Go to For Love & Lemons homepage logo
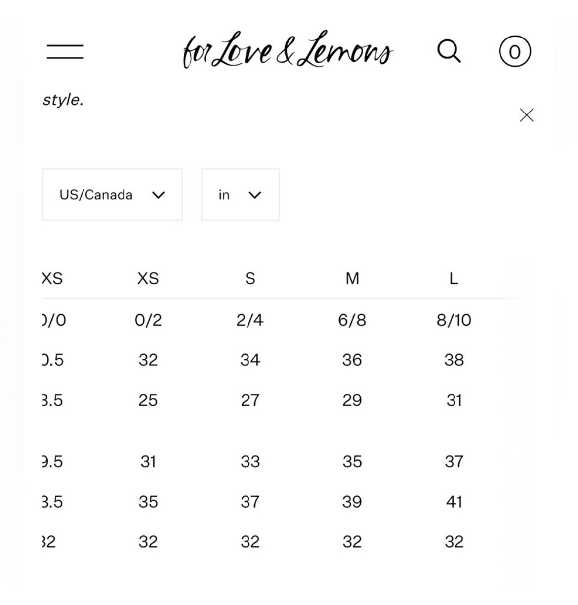The width and height of the screenshot is (578, 605). (x=288, y=50)
